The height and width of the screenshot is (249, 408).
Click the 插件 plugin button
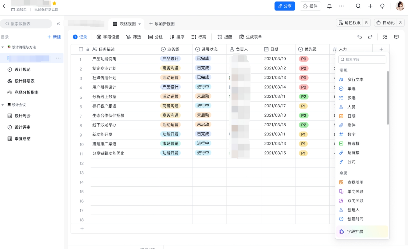310,6
